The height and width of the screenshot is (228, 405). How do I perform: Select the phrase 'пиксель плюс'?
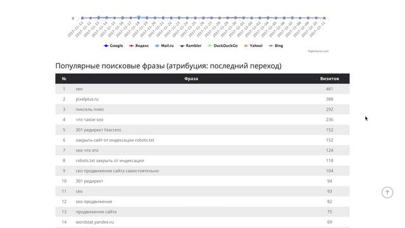[90, 110]
